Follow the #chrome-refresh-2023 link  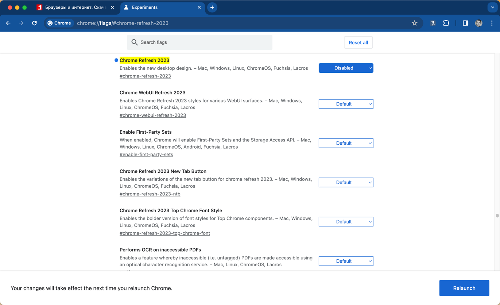coord(145,76)
